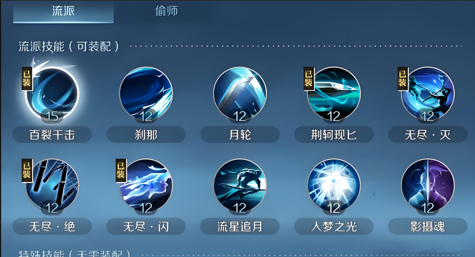Click the 月轮 name label
This screenshot has height=257, width=475.
240,135
